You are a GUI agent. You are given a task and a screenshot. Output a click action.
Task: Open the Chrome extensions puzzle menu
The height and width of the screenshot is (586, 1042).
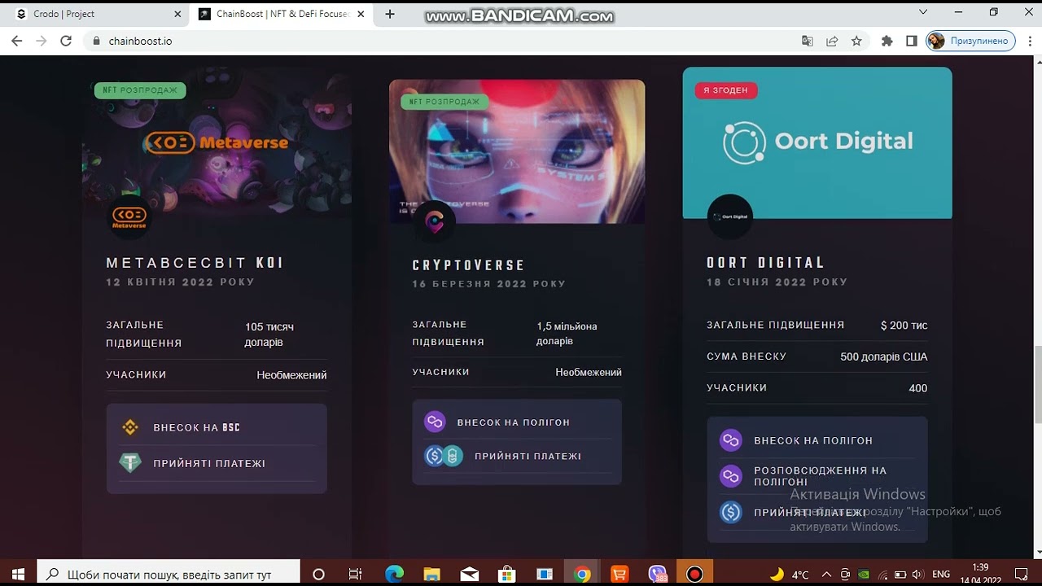(887, 41)
